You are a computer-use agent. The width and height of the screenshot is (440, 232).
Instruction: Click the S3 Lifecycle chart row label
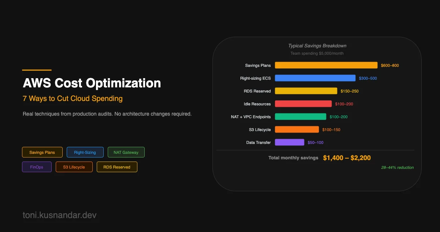click(x=260, y=130)
